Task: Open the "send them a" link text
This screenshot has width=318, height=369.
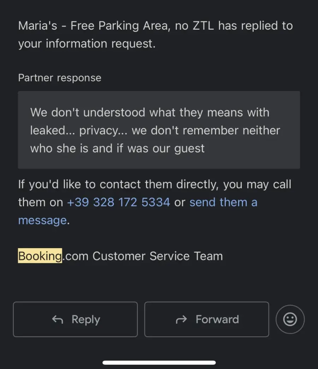Action: point(223,202)
